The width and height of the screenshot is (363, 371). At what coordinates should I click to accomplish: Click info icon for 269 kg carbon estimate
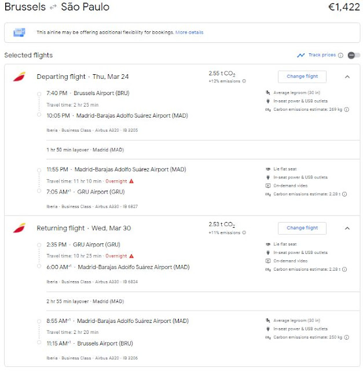click(346, 108)
